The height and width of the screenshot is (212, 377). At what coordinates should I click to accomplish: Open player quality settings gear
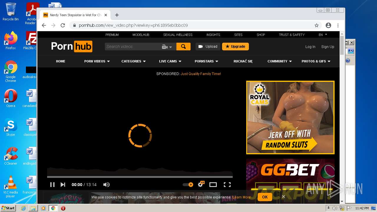(x=201, y=184)
